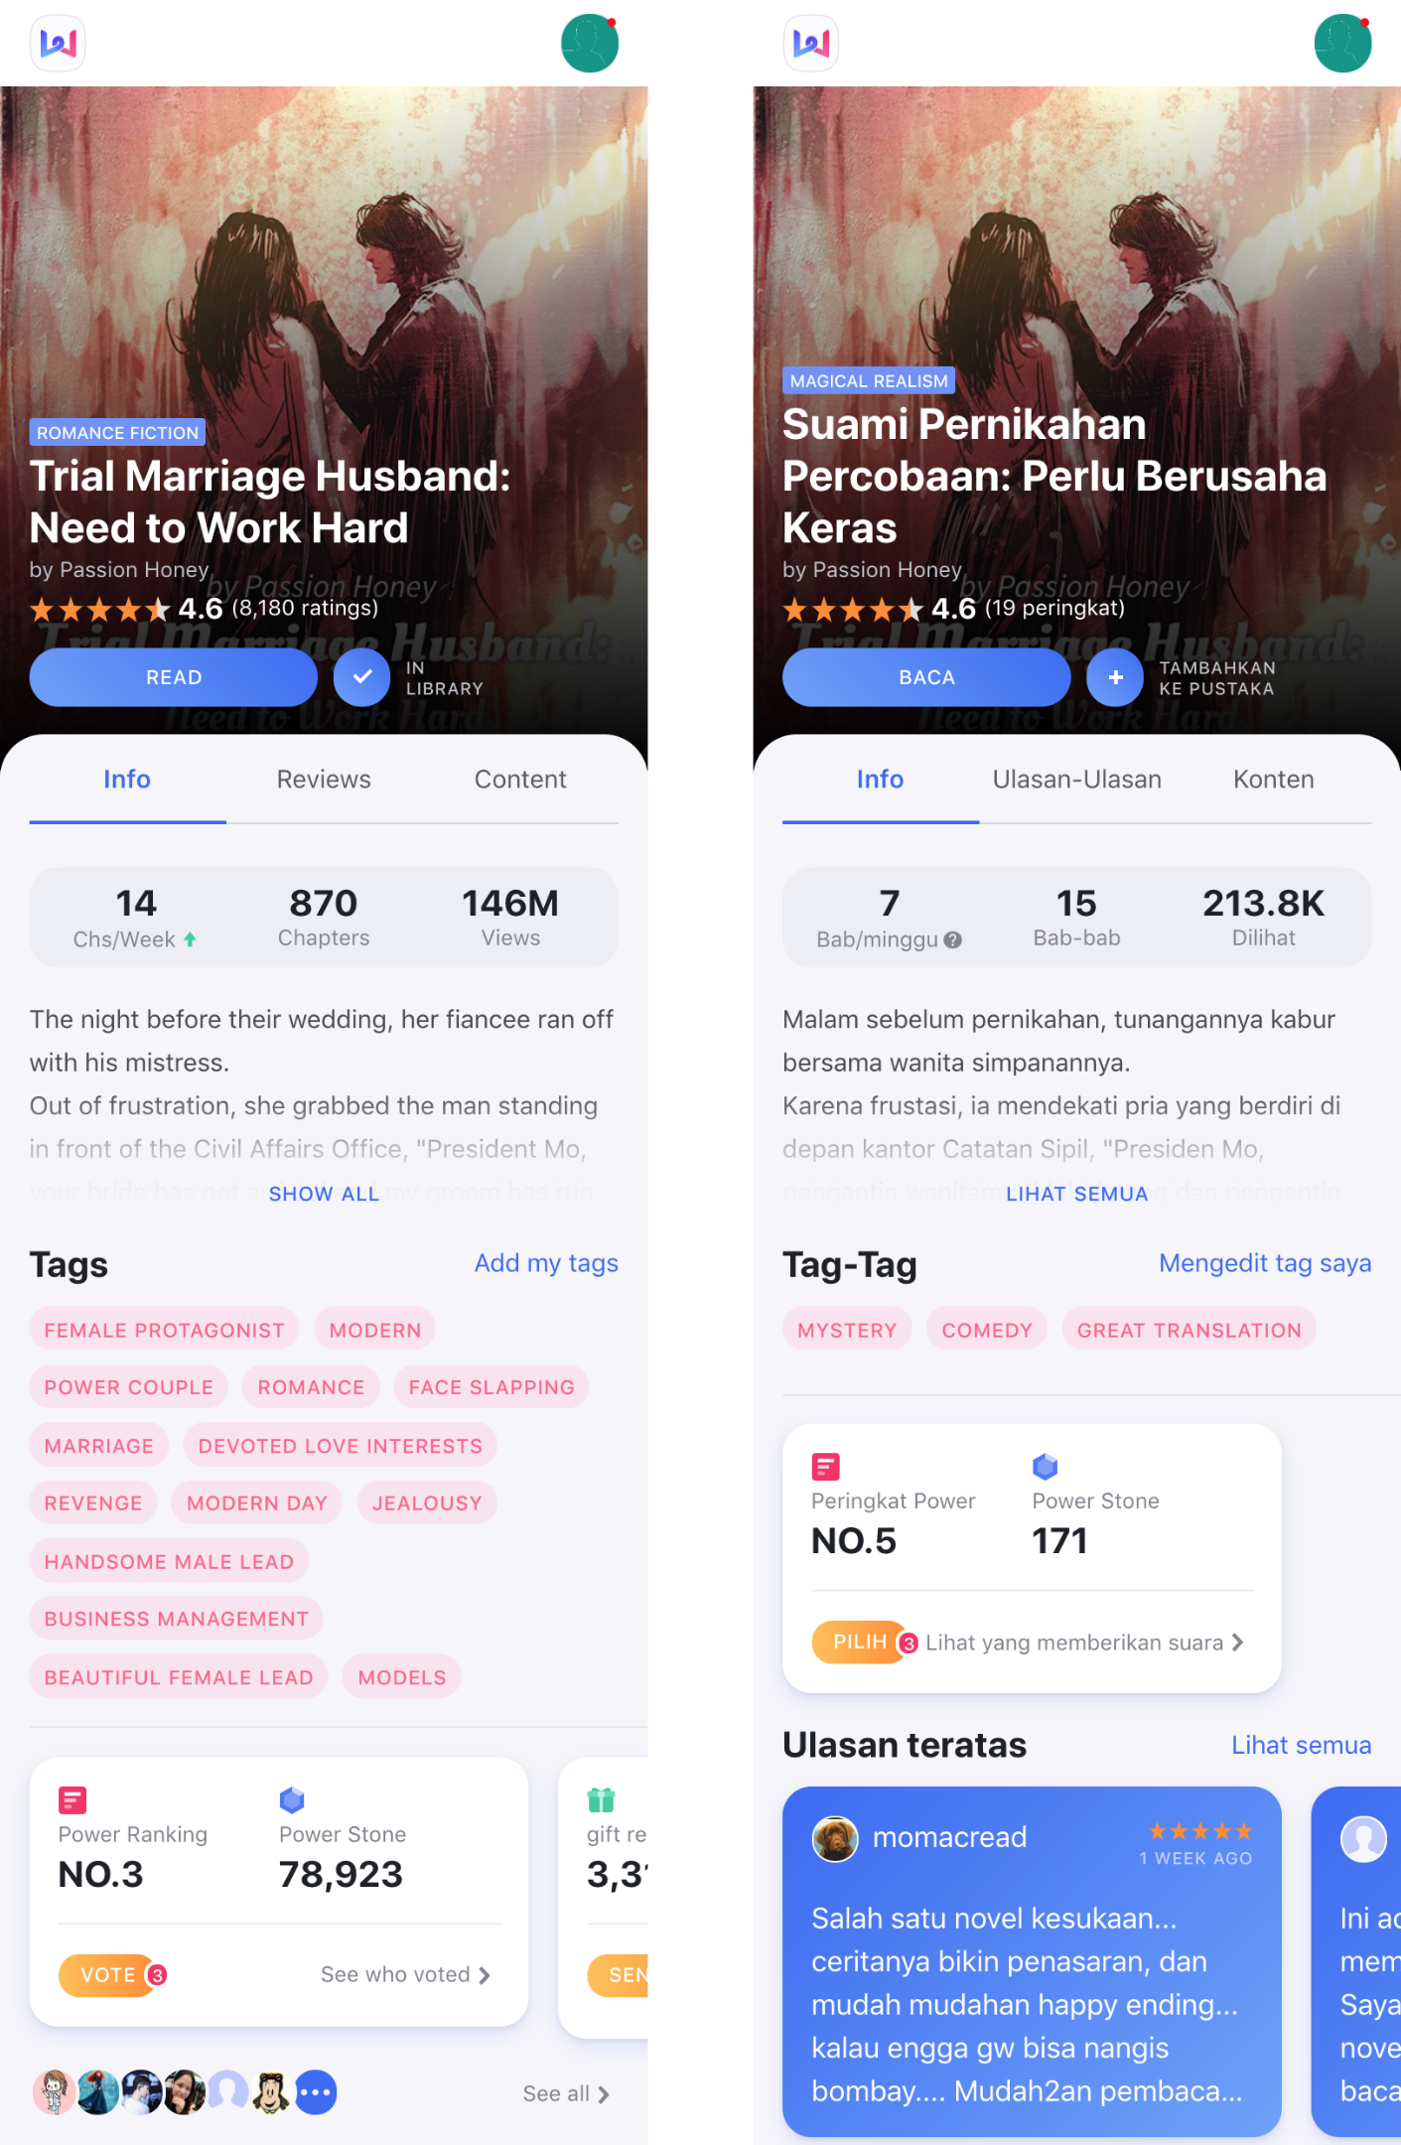Expand synopsis with LIHAT SEMUA

pyautogui.click(x=1076, y=1194)
